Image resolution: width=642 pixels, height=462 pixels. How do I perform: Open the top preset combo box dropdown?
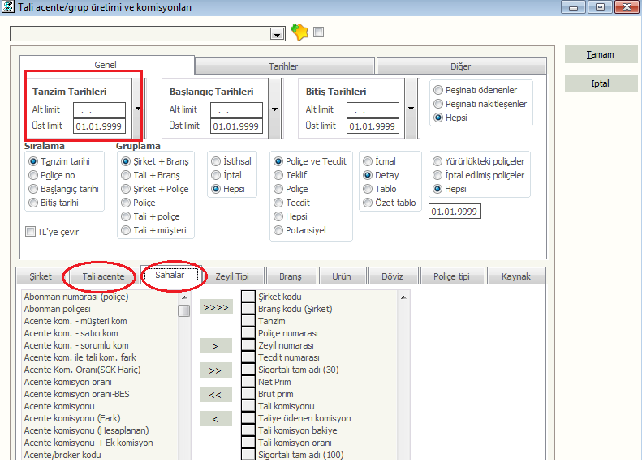click(x=278, y=35)
